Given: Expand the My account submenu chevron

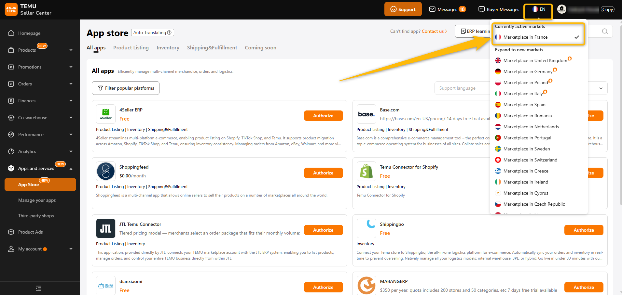Looking at the screenshot, I should point(71,249).
